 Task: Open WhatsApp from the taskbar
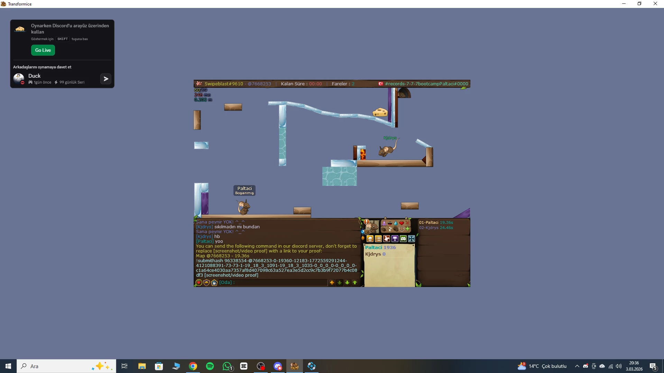coord(227,366)
